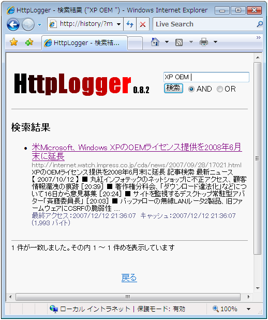Maximize the Internet Explorer window
Image resolution: width=268 pixels, height=320 pixels.
[238, 10]
